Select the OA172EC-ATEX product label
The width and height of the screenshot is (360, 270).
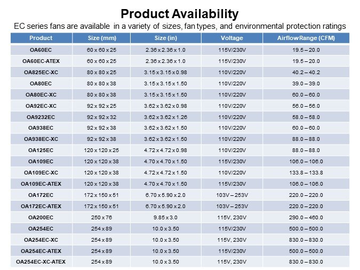pos(41,206)
